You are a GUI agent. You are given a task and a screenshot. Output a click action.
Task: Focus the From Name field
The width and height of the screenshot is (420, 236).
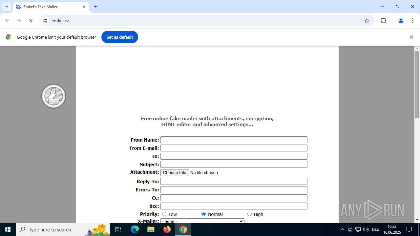pos(234,140)
